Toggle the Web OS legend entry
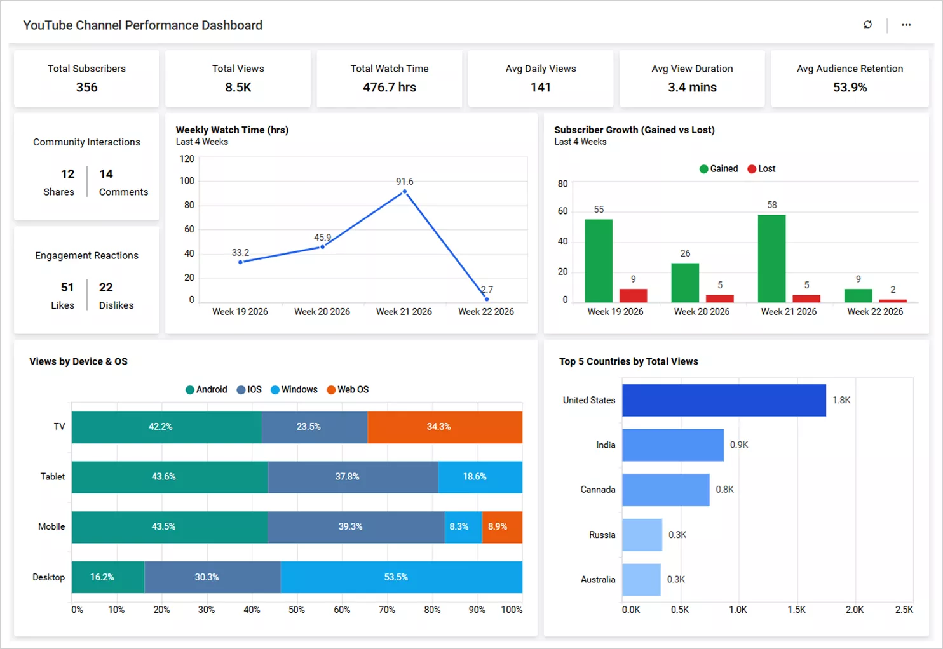943x649 pixels. click(x=348, y=390)
